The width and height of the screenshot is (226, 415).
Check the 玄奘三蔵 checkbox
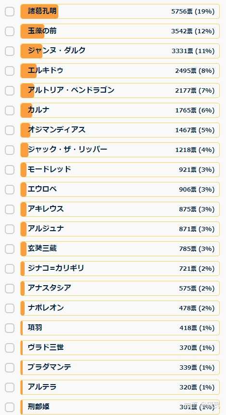[10, 249]
